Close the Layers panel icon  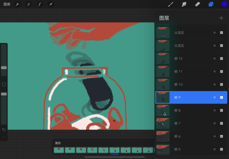pyautogui.click(x=211, y=4)
